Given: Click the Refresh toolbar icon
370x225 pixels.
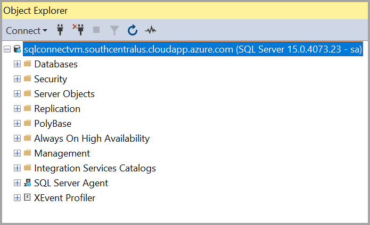Looking at the screenshot, I should pyautogui.click(x=133, y=30).
